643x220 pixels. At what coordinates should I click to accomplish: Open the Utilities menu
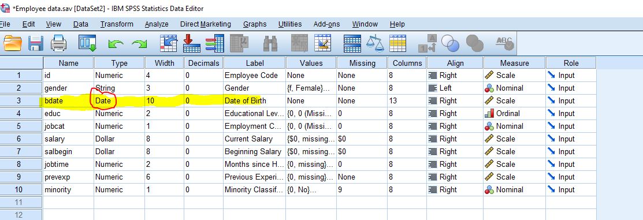pos(290,24)
